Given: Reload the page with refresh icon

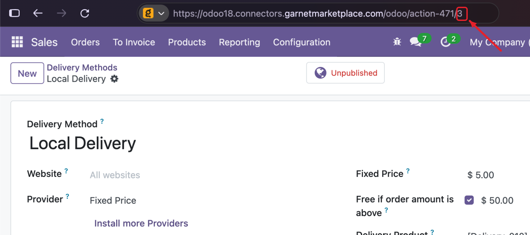Looking at the screenshot, I should click(85, 13).
